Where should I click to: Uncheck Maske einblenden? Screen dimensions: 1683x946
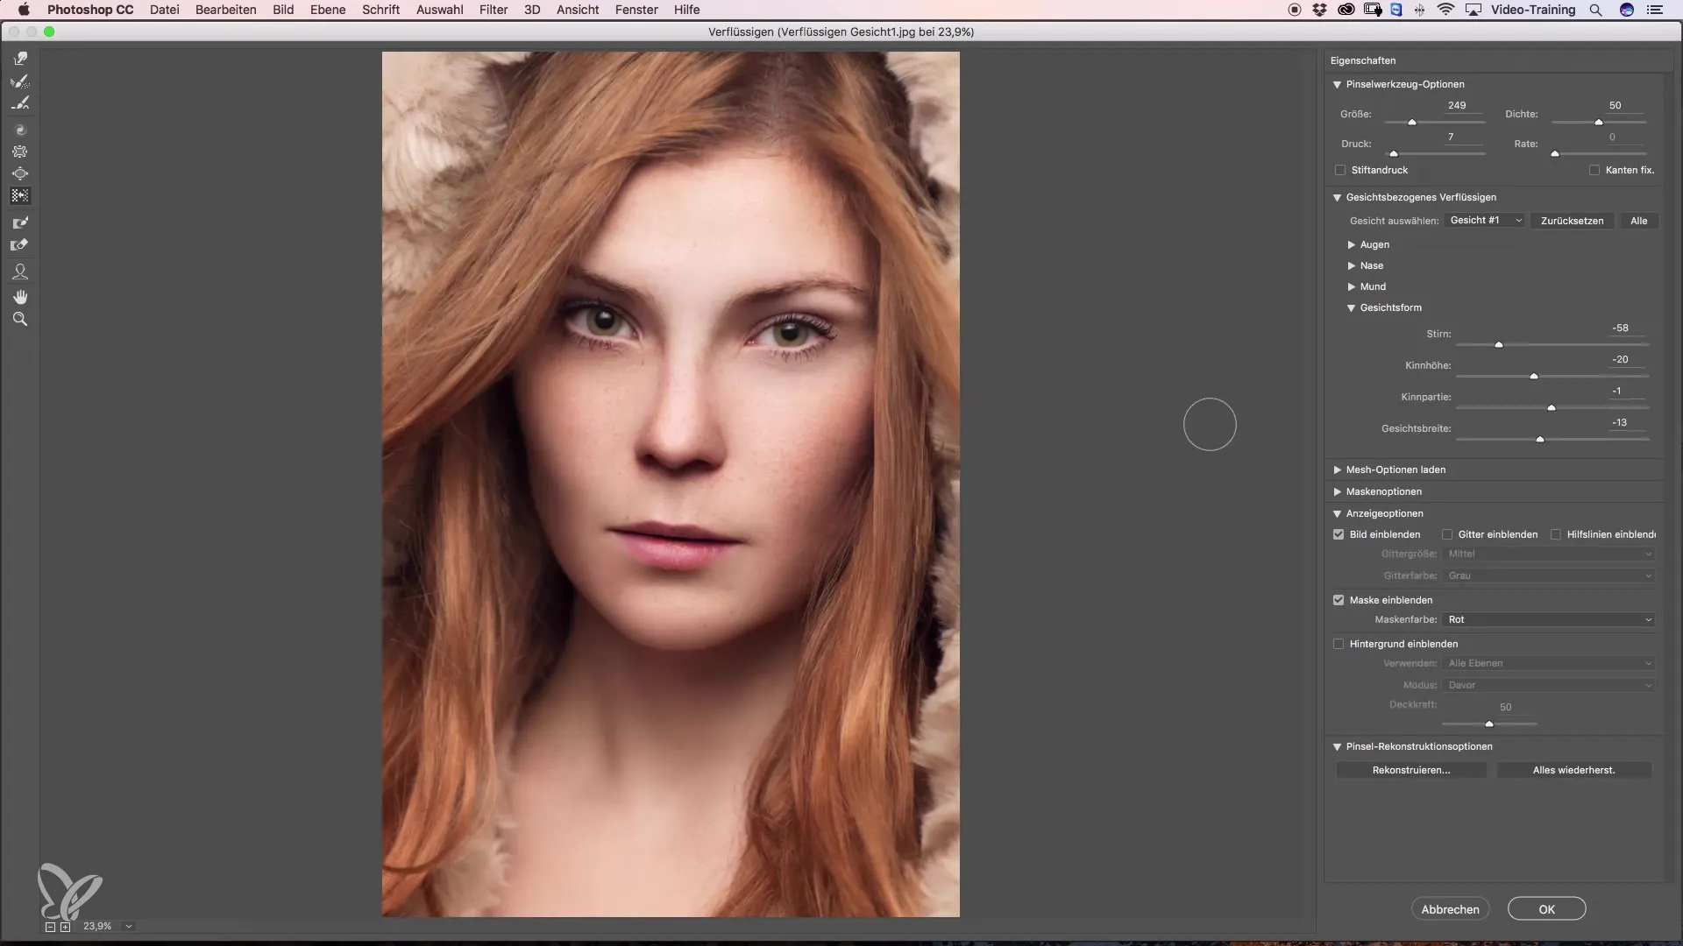[x=1339, y=600]
